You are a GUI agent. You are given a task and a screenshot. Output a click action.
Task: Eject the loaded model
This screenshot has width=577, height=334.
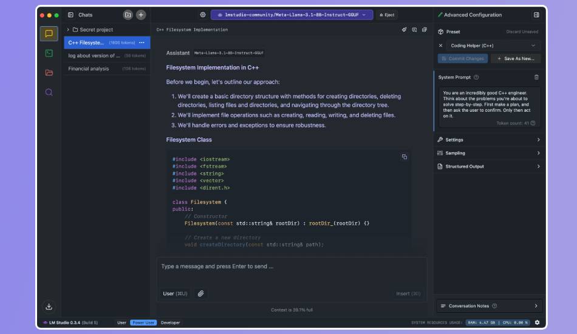(387, 15)
